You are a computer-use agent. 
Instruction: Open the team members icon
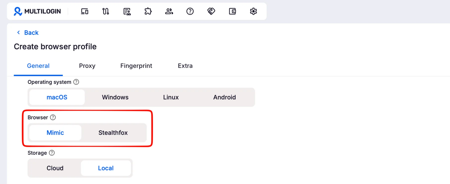tap(169, 11)
